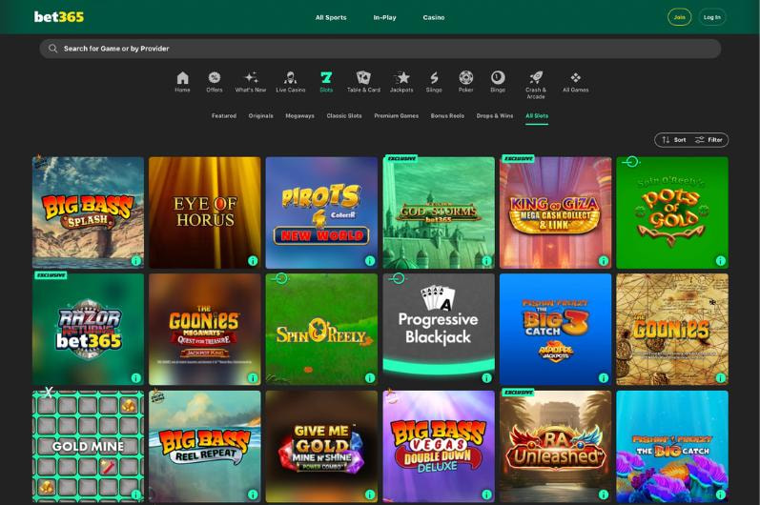
Task: Show info for Spin O'Reely
Action: [x=370, y=377]
